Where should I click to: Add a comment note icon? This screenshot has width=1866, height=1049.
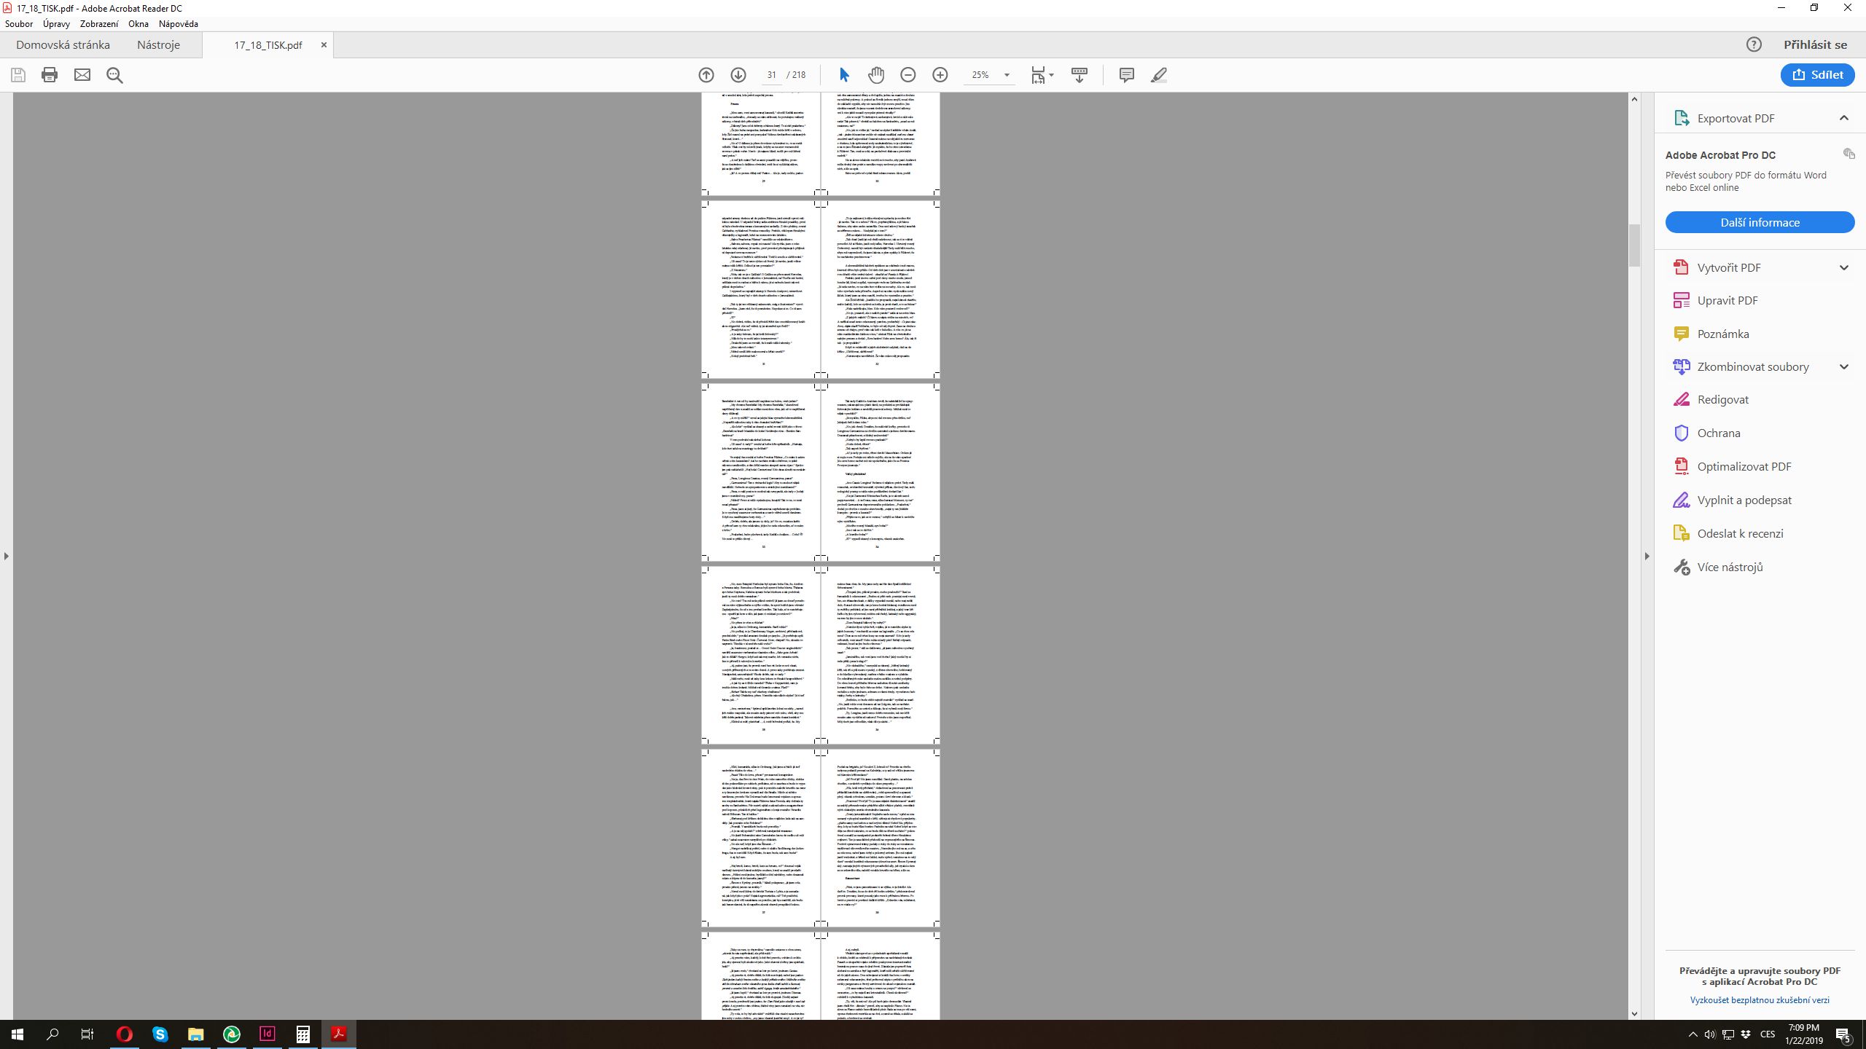[x=1126, y=75]
